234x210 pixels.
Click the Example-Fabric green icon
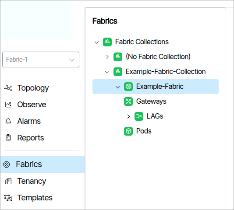click(x=128, y=87)
